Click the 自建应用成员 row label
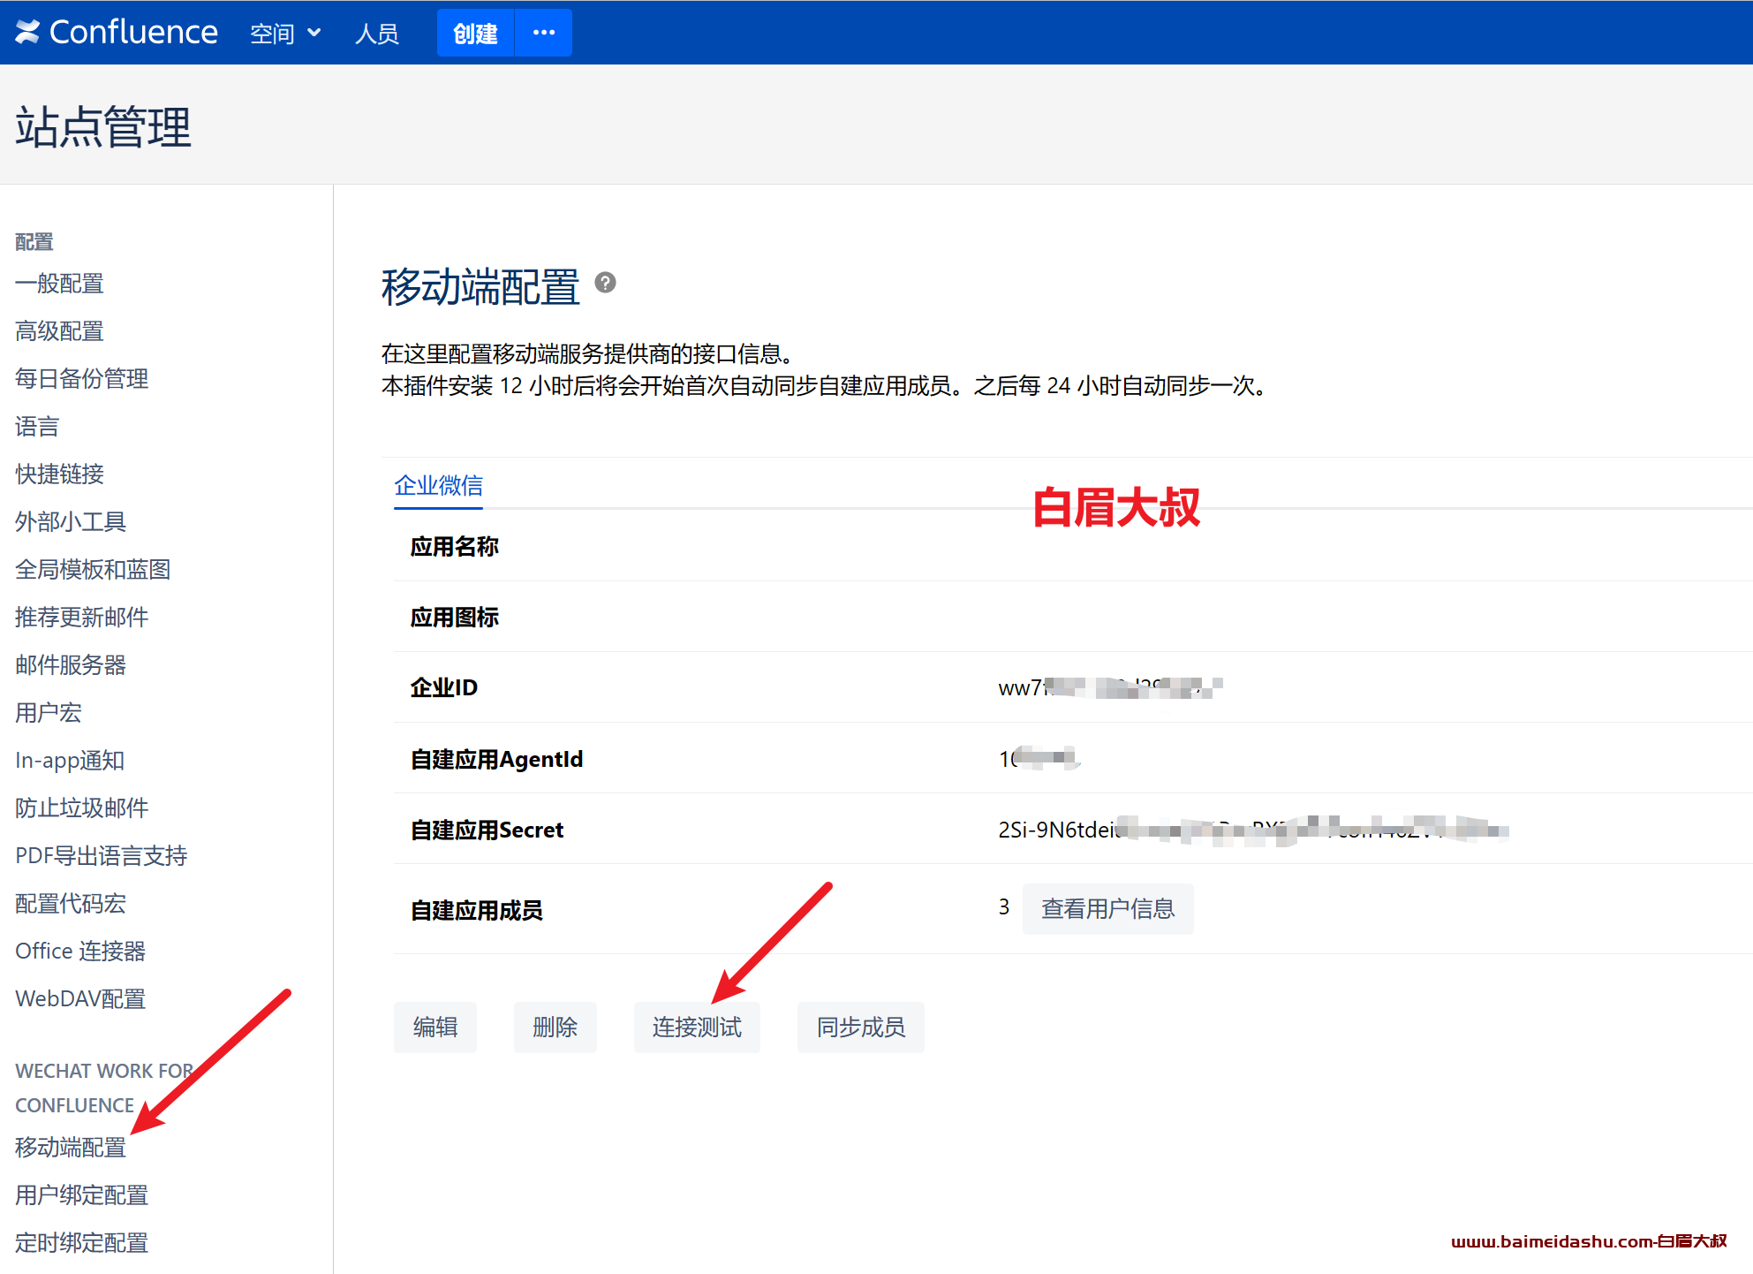 pyautogui.click(x=476, y=911)
